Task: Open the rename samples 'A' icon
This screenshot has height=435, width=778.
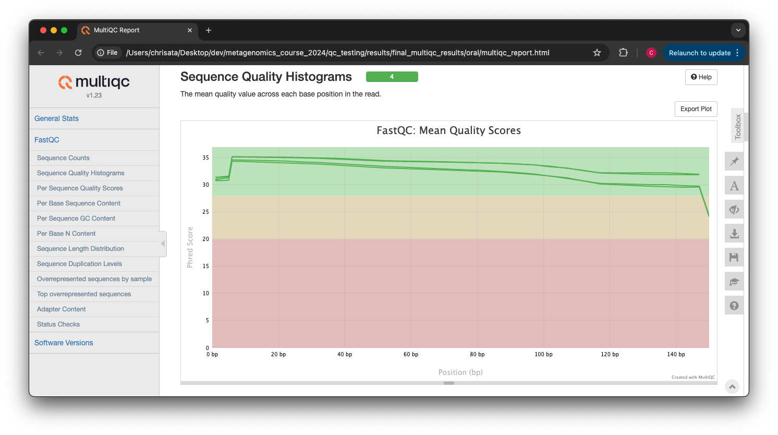Action: coord(734,186)
